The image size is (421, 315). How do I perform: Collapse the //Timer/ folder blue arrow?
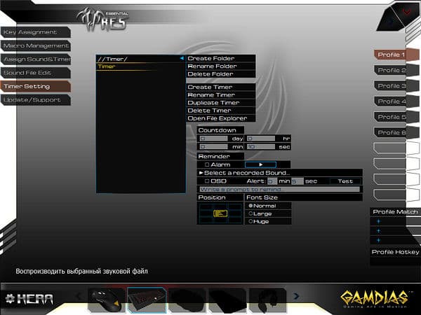(182, 58)
